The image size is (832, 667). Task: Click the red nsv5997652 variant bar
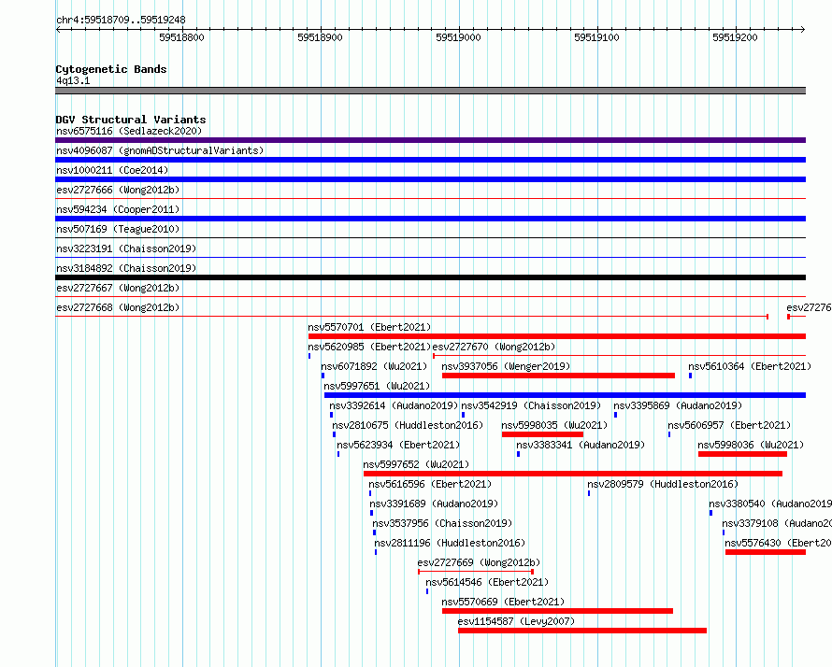click(x=573, y=474)
